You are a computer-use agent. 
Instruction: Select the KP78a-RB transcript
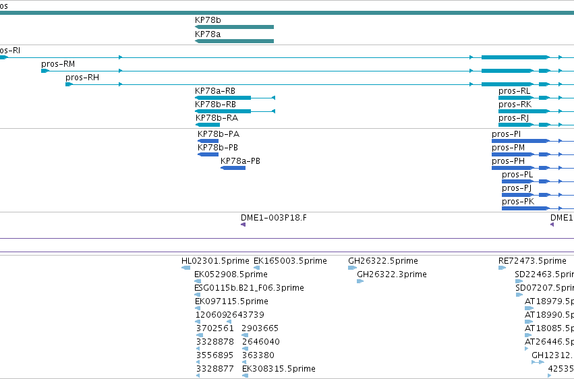pos(235,98)
